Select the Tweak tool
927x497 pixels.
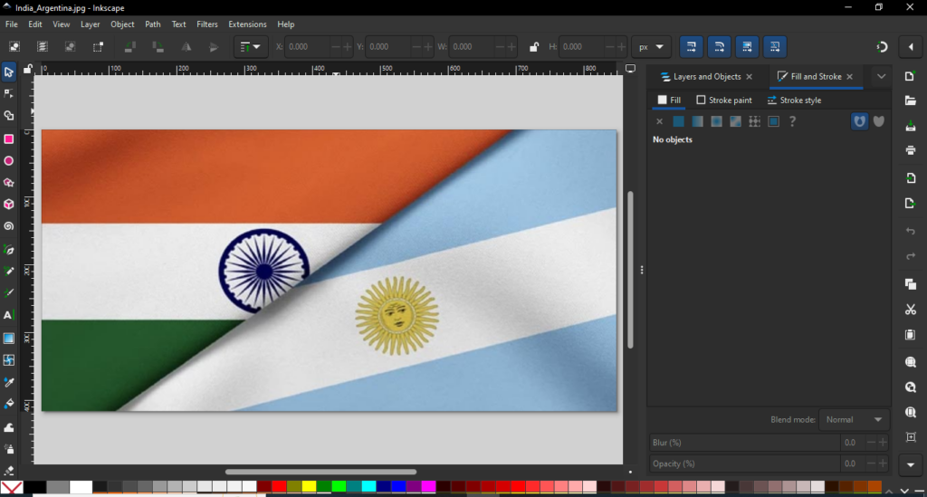pyautogui.click(x=9, y=427)
